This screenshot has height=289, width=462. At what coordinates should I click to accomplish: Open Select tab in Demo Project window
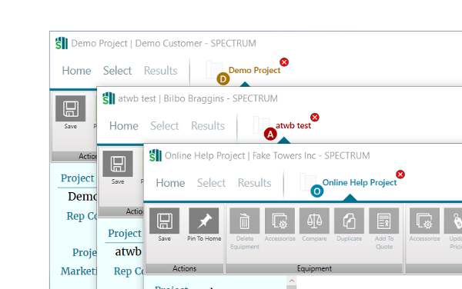coord(117,71)
